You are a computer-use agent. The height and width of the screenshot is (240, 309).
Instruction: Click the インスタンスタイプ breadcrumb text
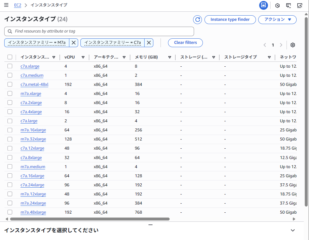click(x=49, y=5)
